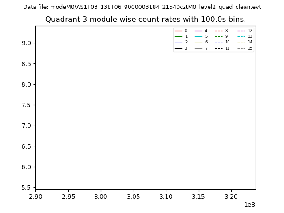Image resolution: width=284 pixels, height=213 pixels.
Task: Select the green solid line for module 1
Action: tap(178, 36)
